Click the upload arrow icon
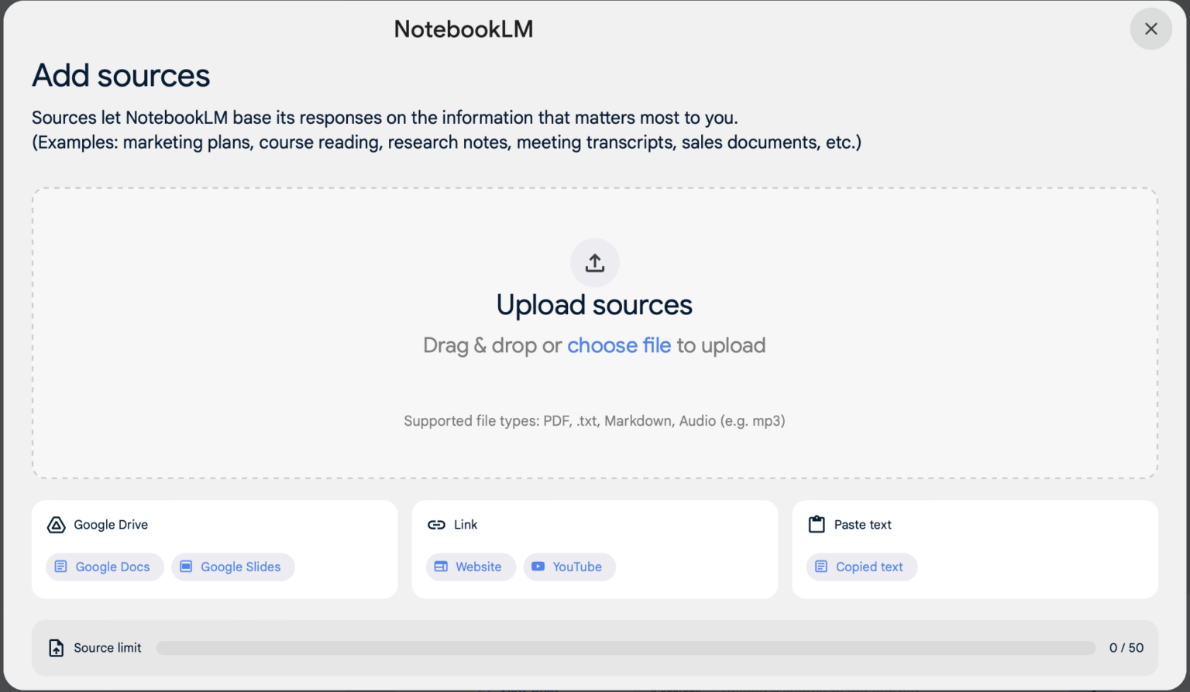1190x692 pixels. [594, 262]
